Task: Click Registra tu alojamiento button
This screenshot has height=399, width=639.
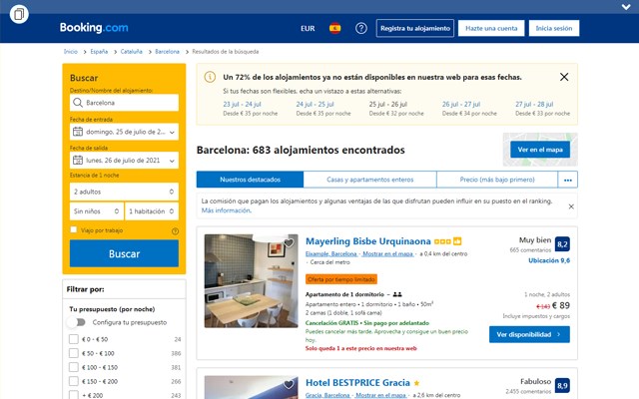Action: (x=415, y=28)
